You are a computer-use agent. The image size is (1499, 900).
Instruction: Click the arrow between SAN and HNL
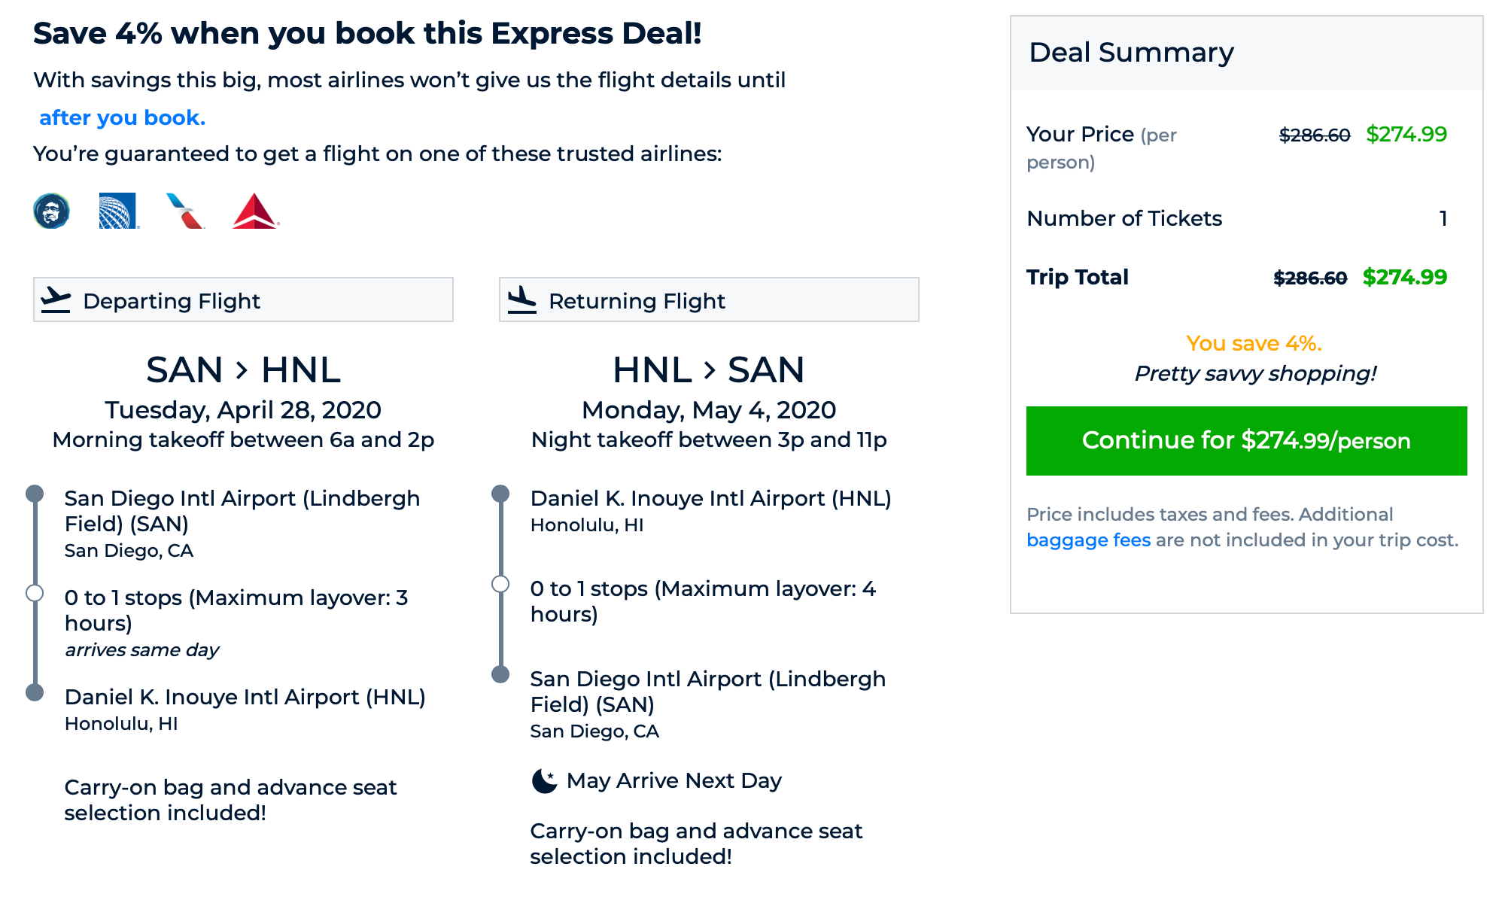click(x=242, y=369)
